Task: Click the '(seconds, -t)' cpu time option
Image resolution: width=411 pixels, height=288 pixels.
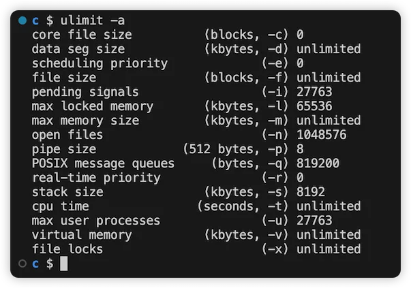Action: pos(243,206)
